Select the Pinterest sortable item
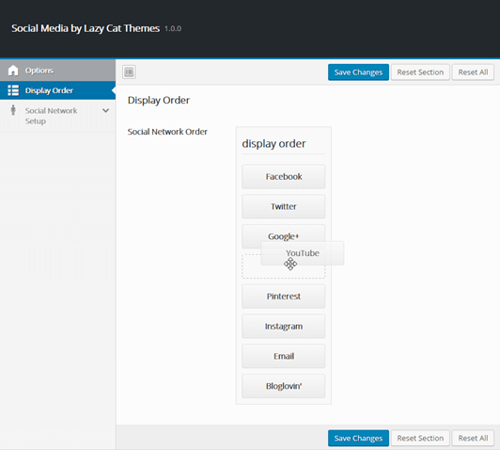Viewport: 500px width, 450px height. click(x=284, y=297)
